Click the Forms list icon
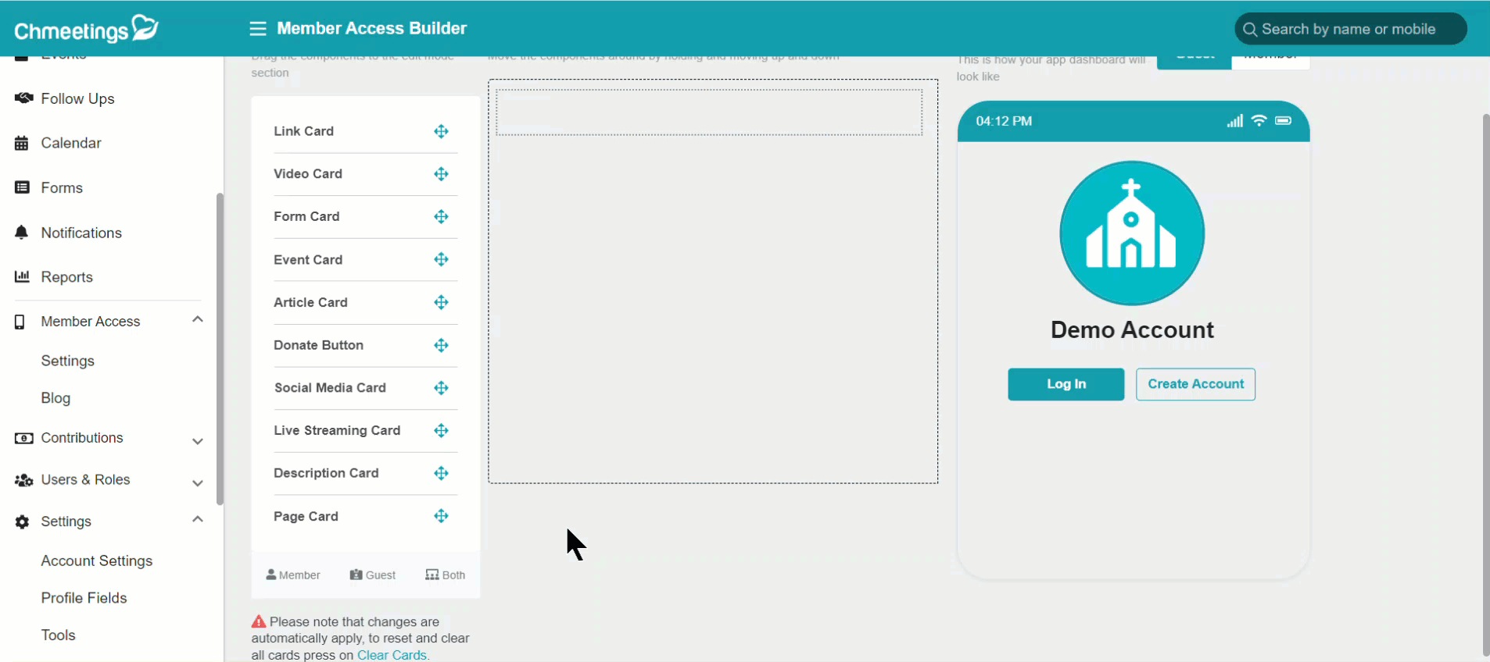The width and height of the screenshot is (1490, 662). 22,187
